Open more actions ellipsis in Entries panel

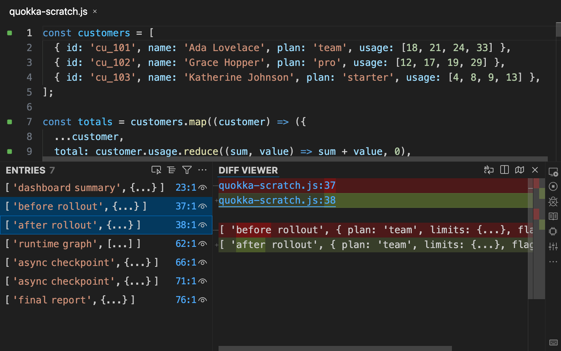(x=203, y=170)
